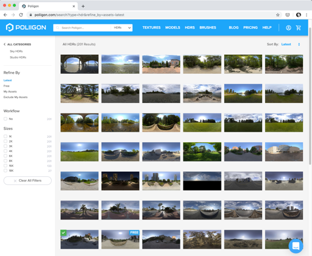Refine results by My Assets
Viewport: 312px width, 256px height.
pos(10,91)
